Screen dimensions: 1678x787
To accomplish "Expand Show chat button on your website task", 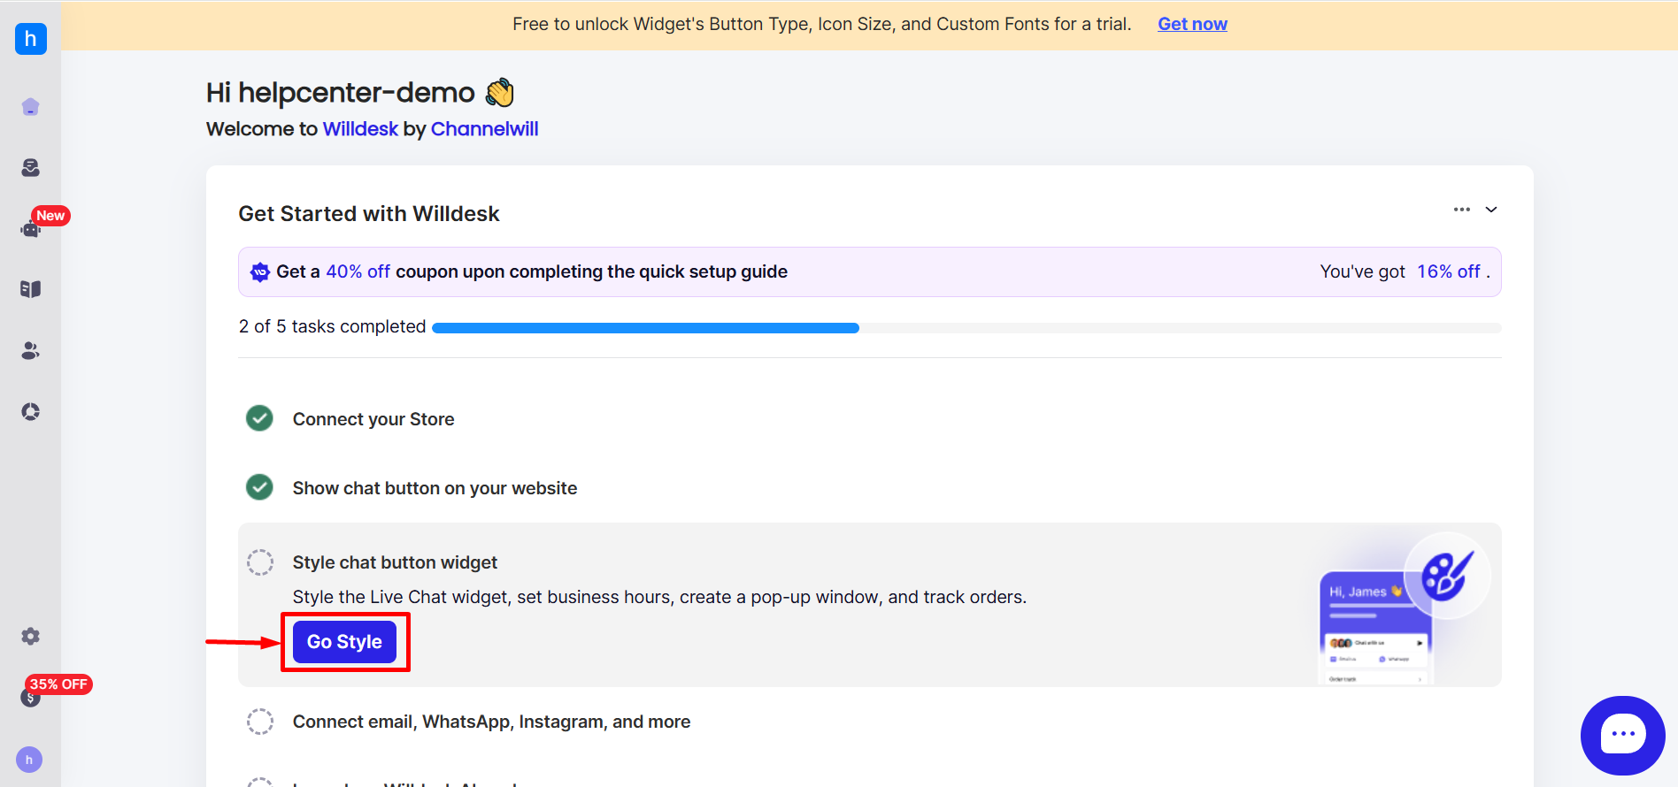I will (x=435, y=488).
